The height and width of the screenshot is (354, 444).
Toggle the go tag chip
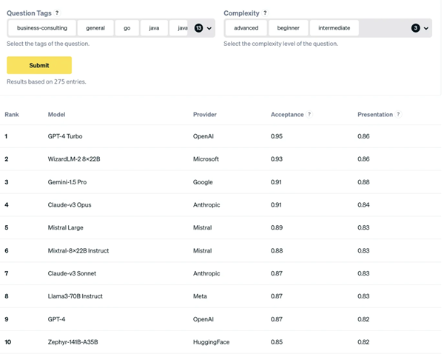(127, 28)
